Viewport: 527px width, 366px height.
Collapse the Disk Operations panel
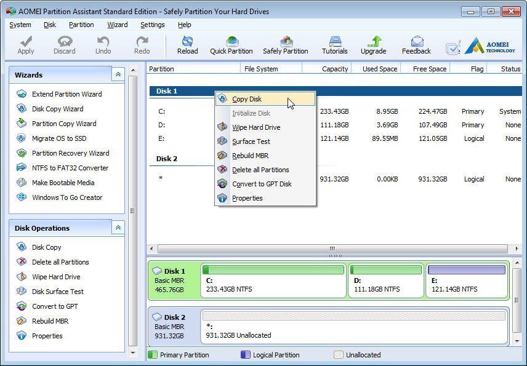click(x=118, y=228)
